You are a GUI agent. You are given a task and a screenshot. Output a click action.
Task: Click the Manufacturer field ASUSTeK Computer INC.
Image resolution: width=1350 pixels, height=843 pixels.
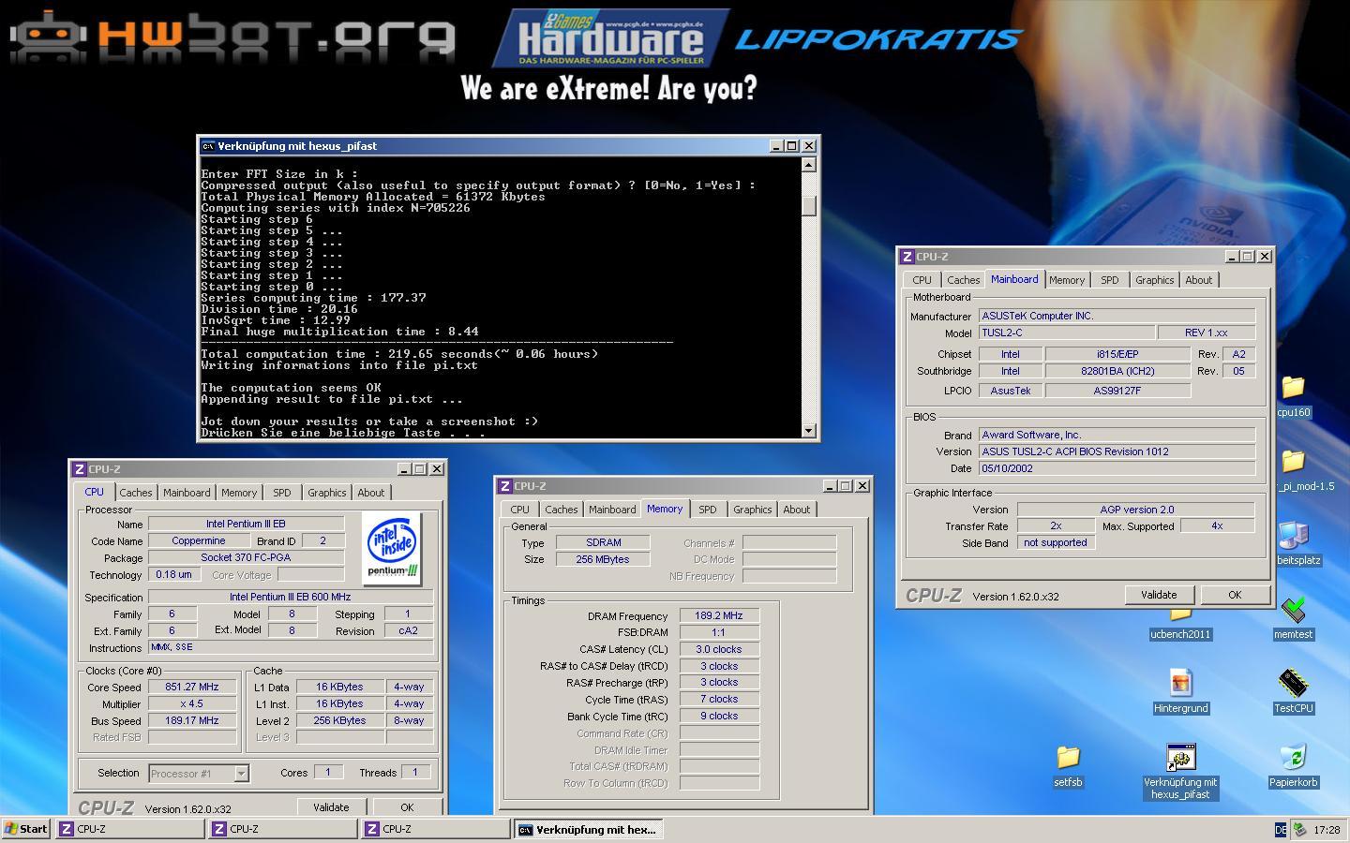(1117, 316)
